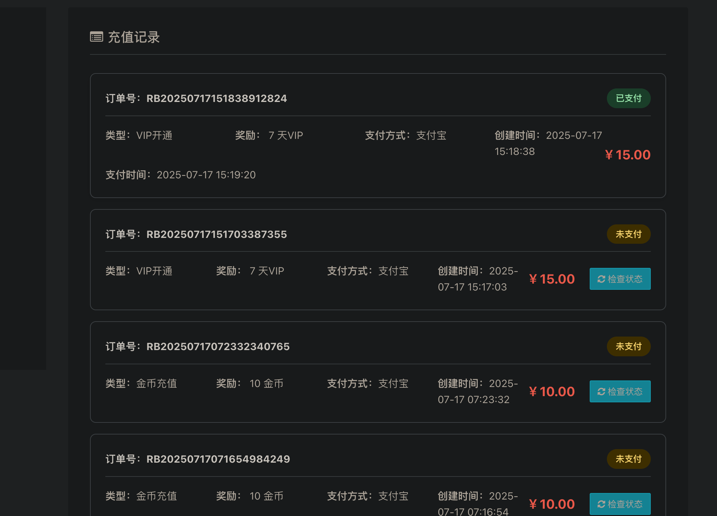Click refresh icon on order ending 984249
This screenshot has height=516, width=717.
pyautogui.click(x=601, y=504)
